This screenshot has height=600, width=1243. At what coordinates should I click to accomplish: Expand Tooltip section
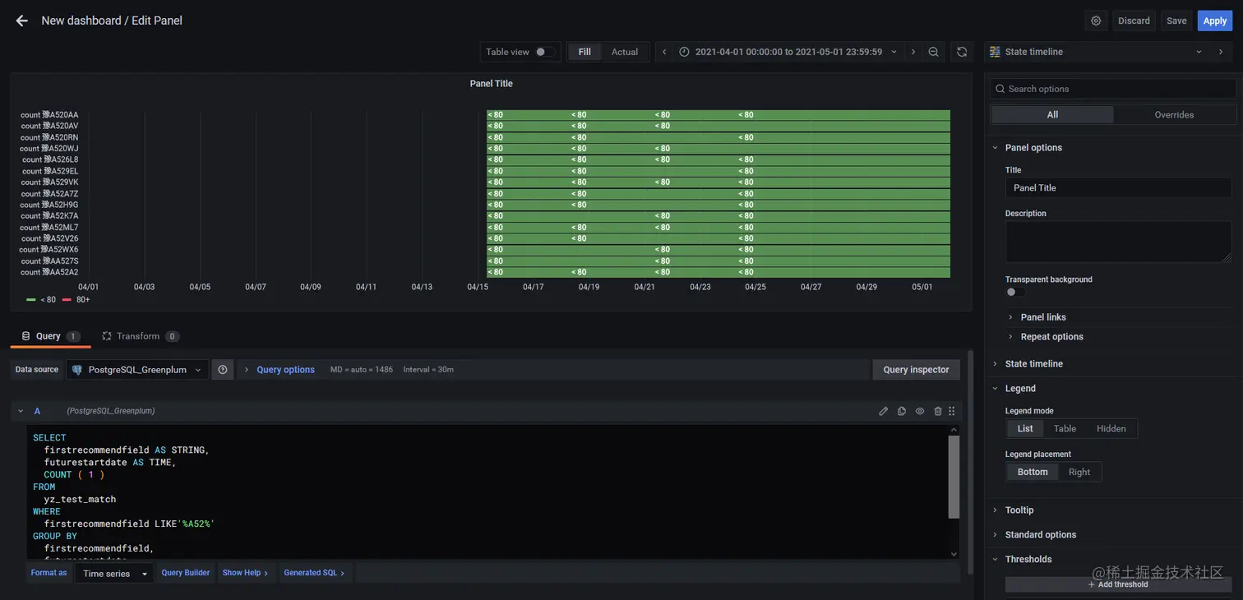pos(1019,510)
